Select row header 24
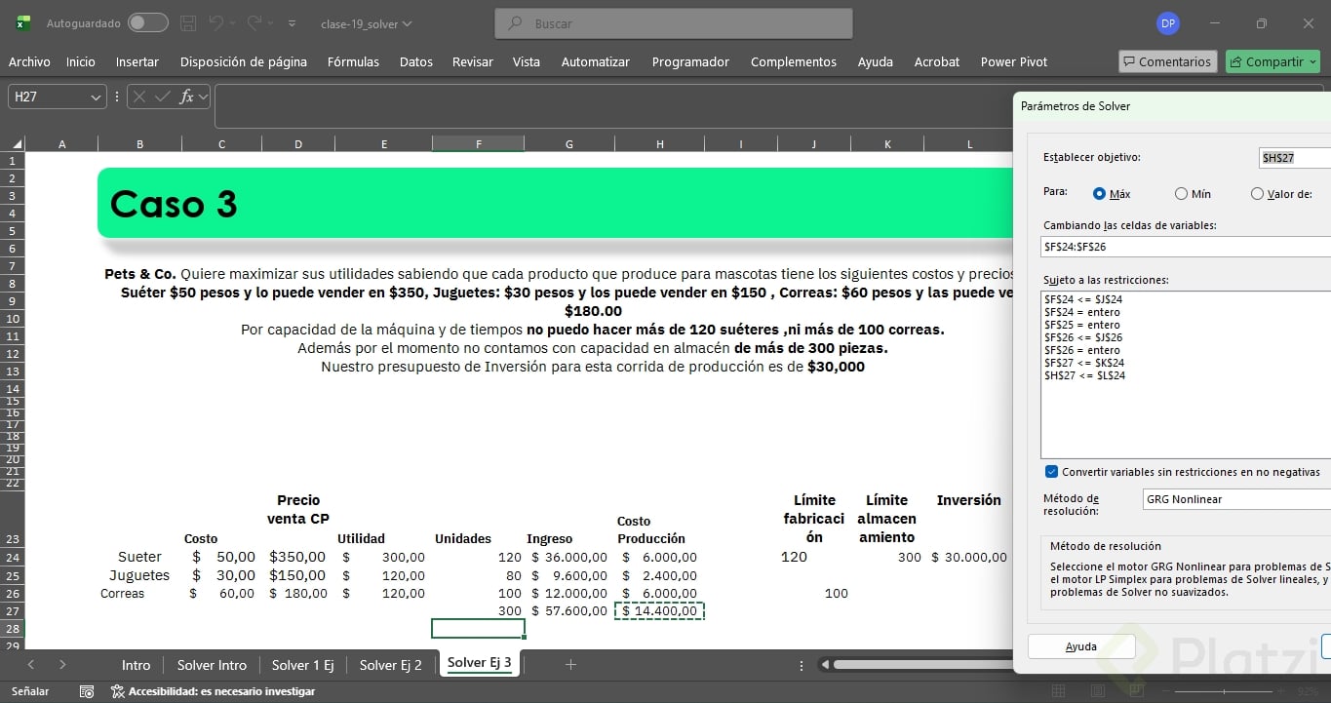Viewport: 1331px width, 703px height. pos(13,558)
